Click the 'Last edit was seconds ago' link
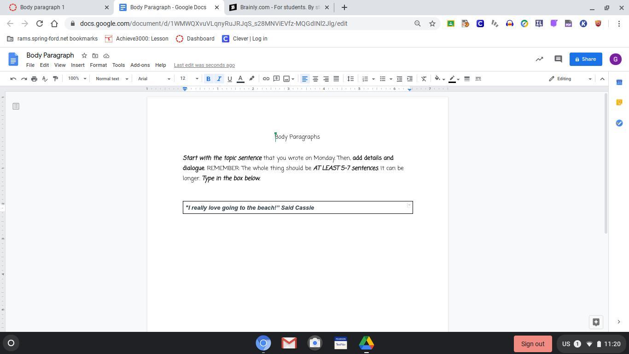The width and height of the screenshot is (629, 354). (204, 65)
